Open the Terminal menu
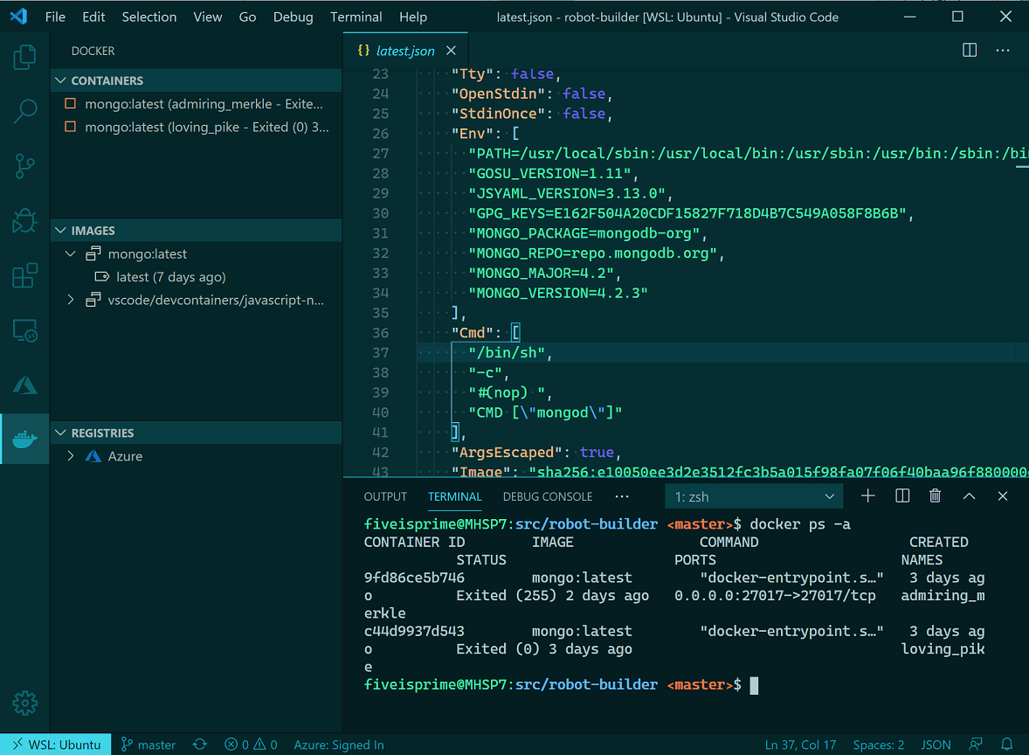The width and height of the screenshot is (1029, 755). pos(356,16)
